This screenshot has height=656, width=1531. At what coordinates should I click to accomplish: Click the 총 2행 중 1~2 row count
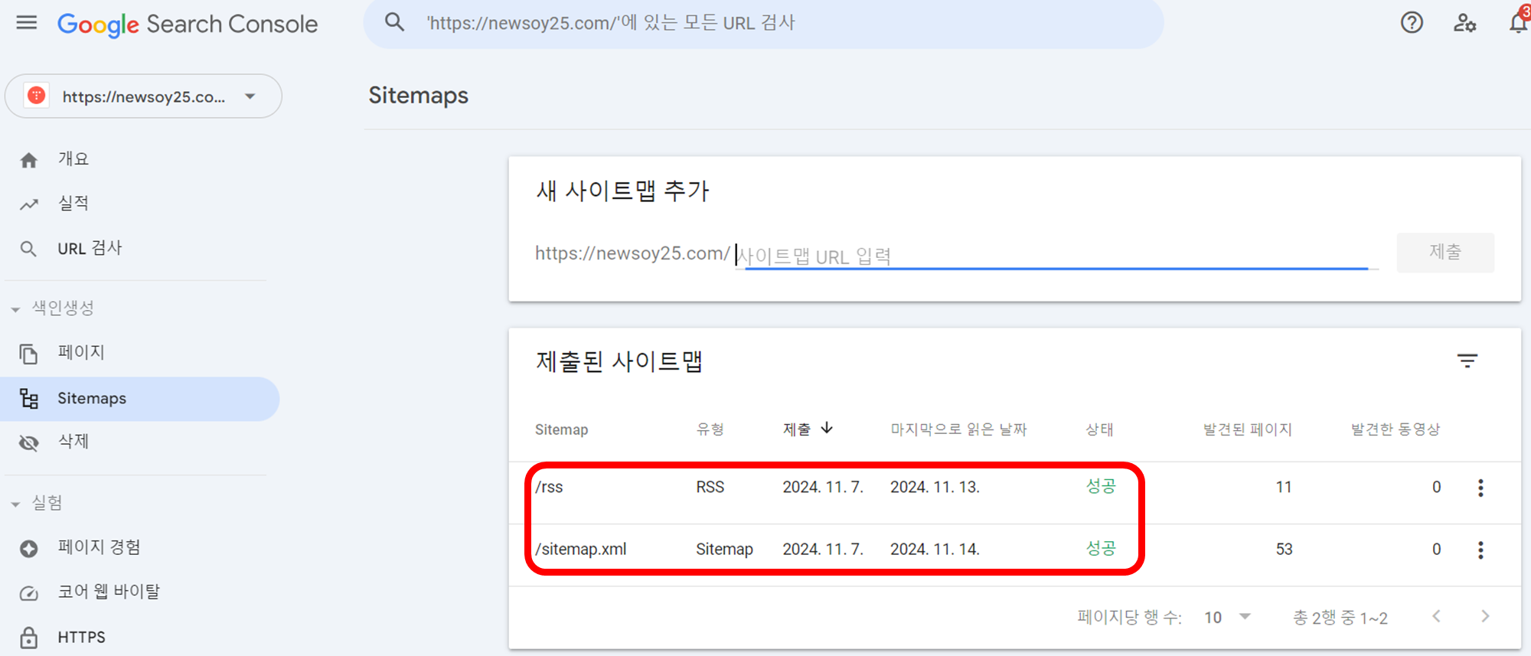pyautogui.click(x=1340, y=618)
